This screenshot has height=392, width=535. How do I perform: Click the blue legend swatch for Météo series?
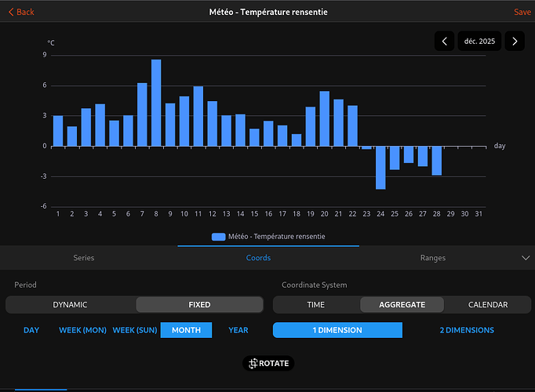(x=218, y=236)
